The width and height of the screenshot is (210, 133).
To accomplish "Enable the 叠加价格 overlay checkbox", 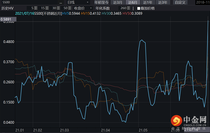I will (x=139, y=8).
